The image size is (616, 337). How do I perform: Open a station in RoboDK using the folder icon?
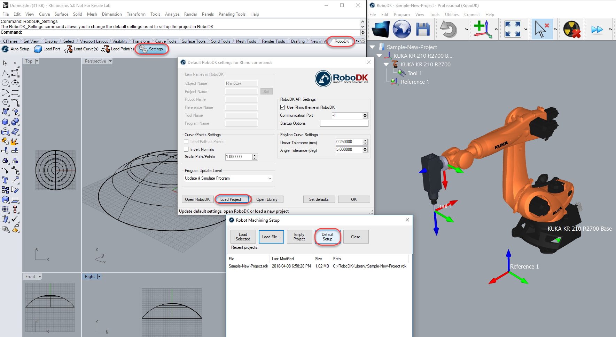(380, 29)
